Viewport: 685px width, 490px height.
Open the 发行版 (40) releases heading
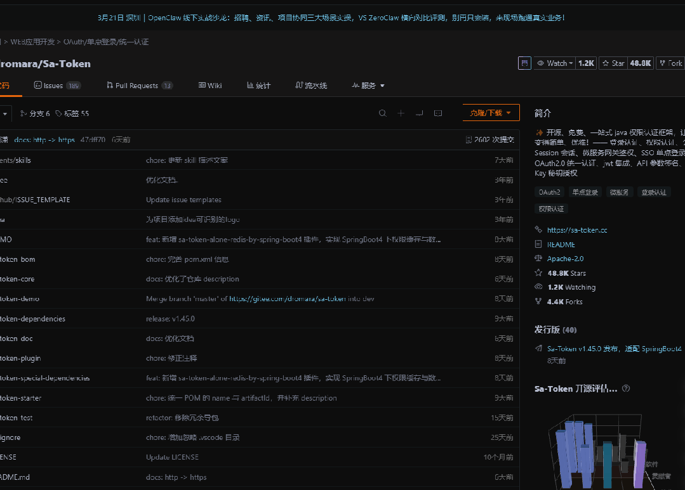coord(555,330)
